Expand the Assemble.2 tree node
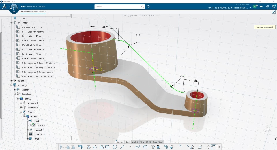277x150 pixels. (21, 103)
